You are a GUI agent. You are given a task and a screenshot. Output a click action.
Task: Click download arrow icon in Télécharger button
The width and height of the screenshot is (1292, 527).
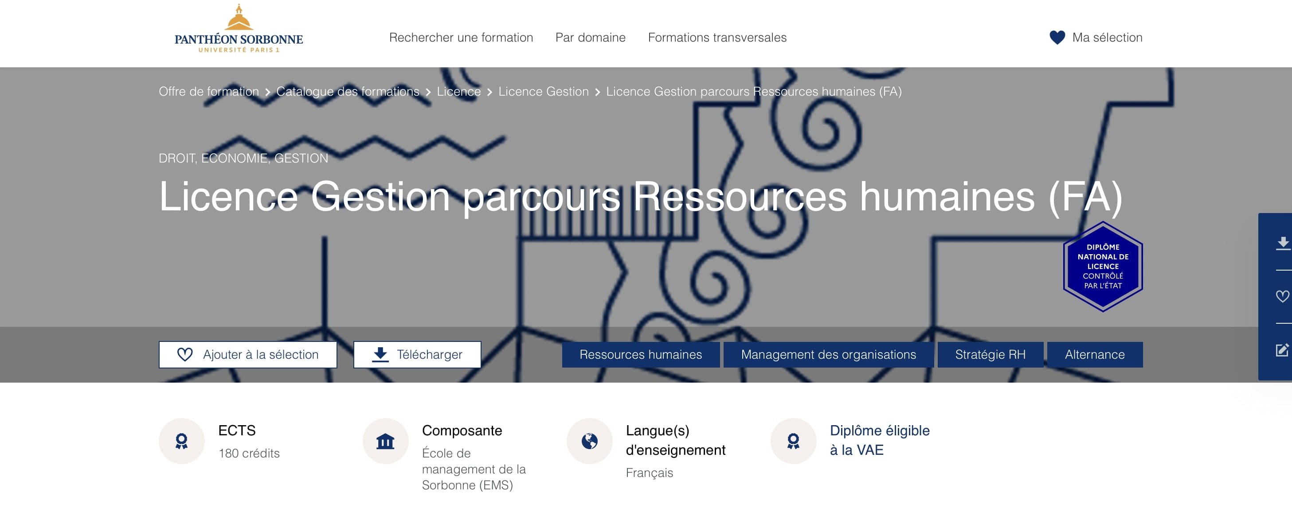tap(380, 355)
